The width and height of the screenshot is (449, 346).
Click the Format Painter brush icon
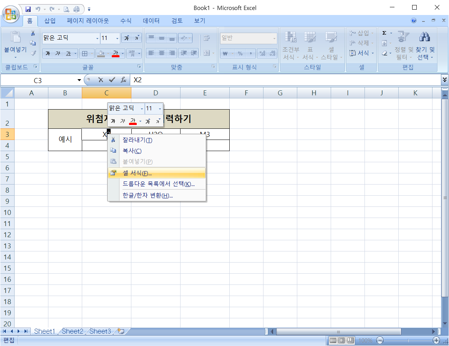(33, 53)
